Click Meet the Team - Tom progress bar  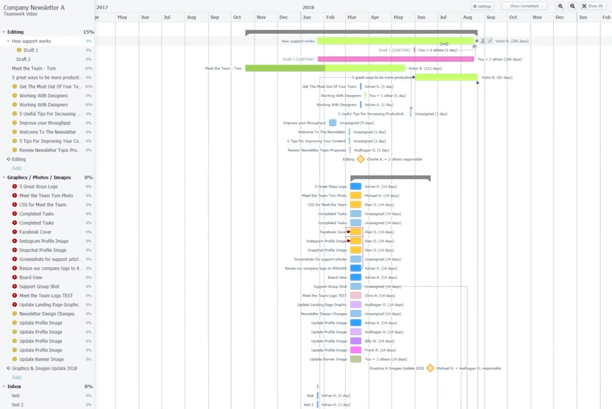[x=325, y=68]
